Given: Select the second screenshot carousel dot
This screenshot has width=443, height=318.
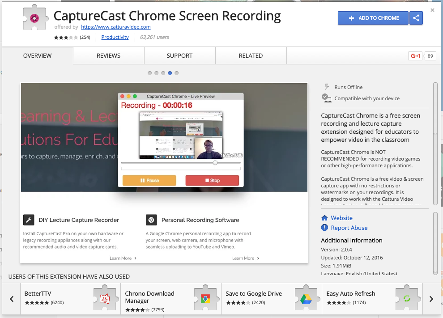Looking at the screenshot, I should point(157,73).
